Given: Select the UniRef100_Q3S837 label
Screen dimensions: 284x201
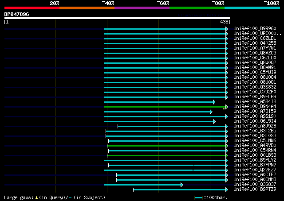Looking at the screenshot, I should [x=255, y=185].
